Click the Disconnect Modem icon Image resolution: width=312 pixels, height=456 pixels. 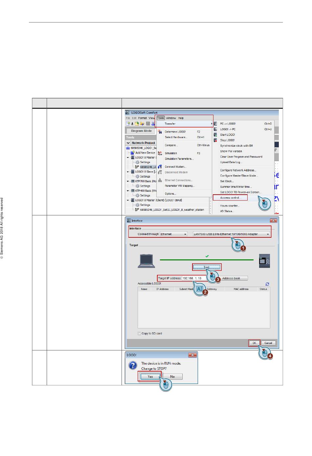pos(160,172)
